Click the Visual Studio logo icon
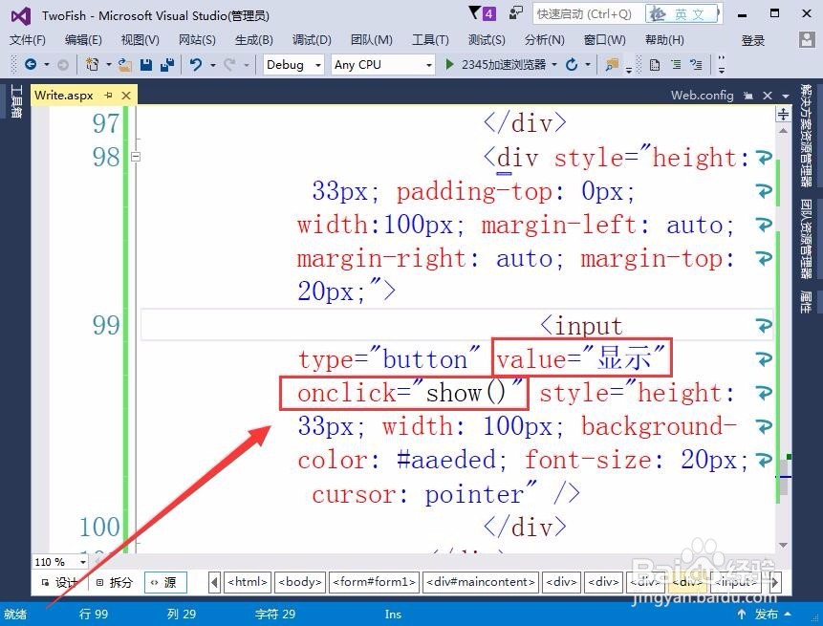The height and width of the screenshot is (626, 823). pos(20,15)
